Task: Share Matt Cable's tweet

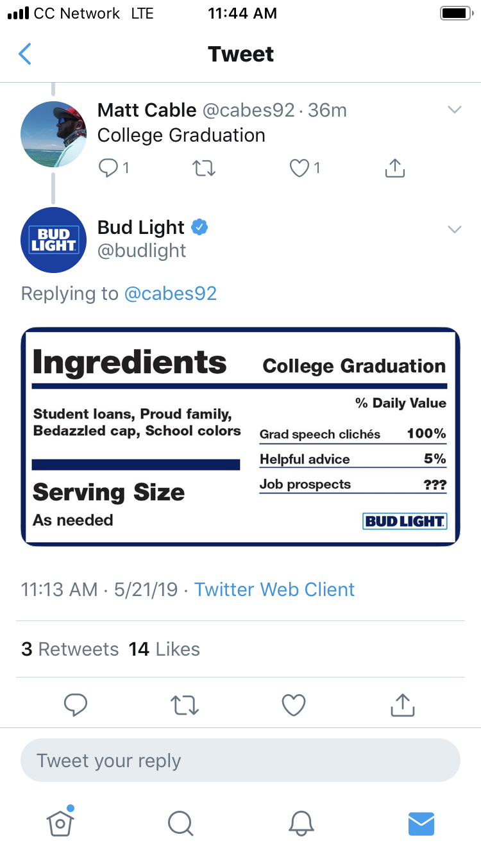Action: (395, 167)
